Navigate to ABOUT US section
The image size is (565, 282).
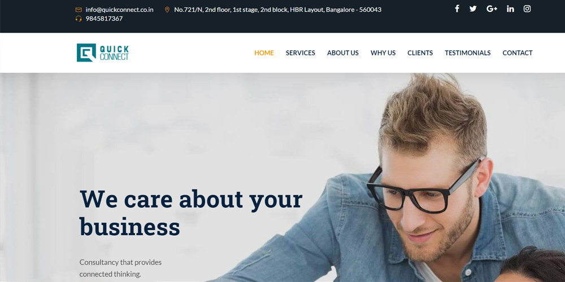(343, 53)
